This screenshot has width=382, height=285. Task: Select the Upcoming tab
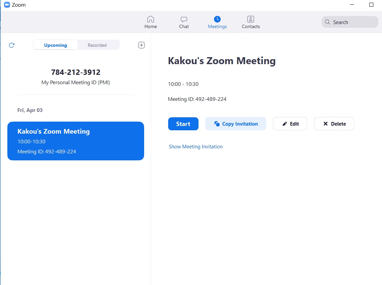[x=55, y=45]
